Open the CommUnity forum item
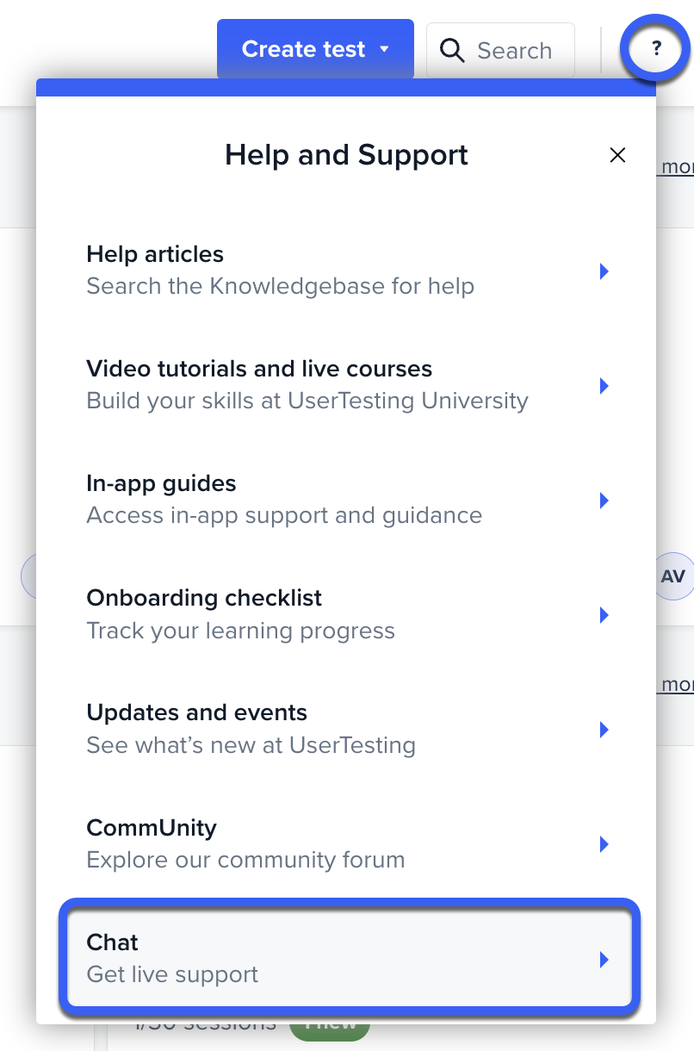 tap(245, 843)
